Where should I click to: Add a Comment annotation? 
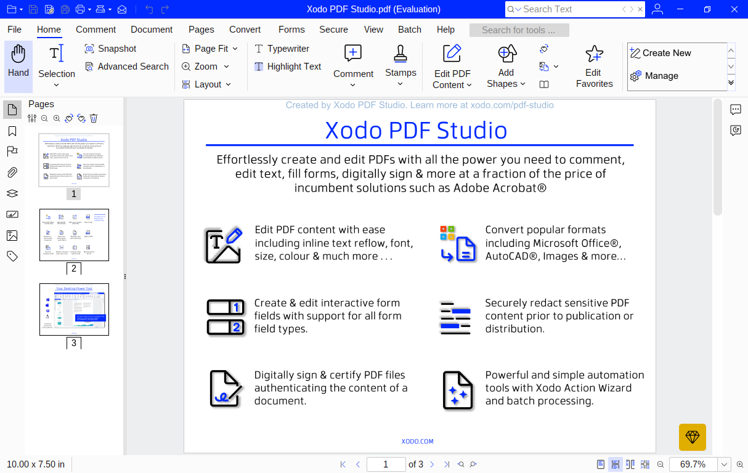point(354,62)
